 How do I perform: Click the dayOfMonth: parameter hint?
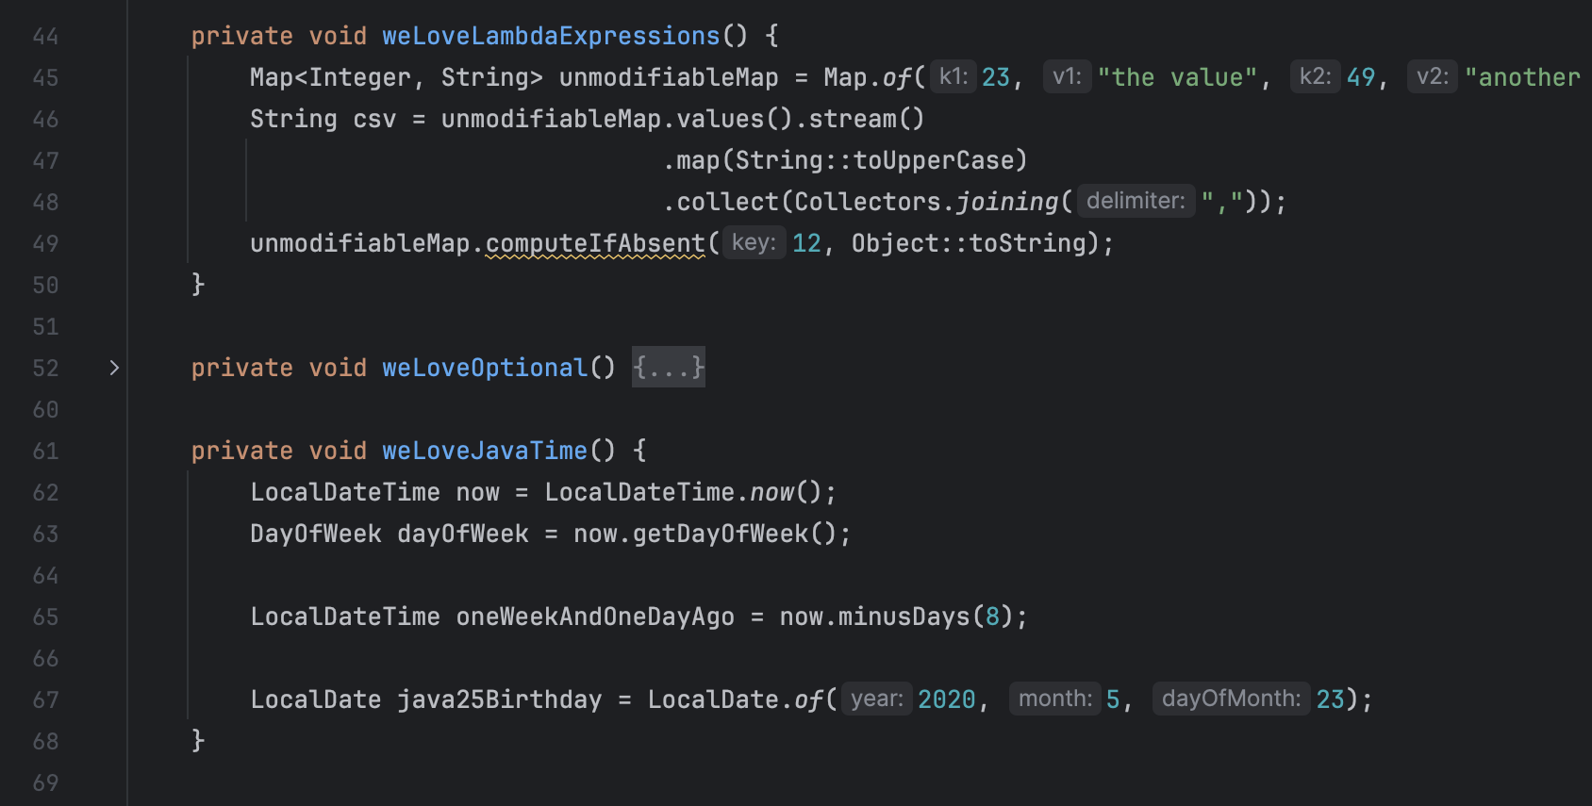coord(1231,699)
